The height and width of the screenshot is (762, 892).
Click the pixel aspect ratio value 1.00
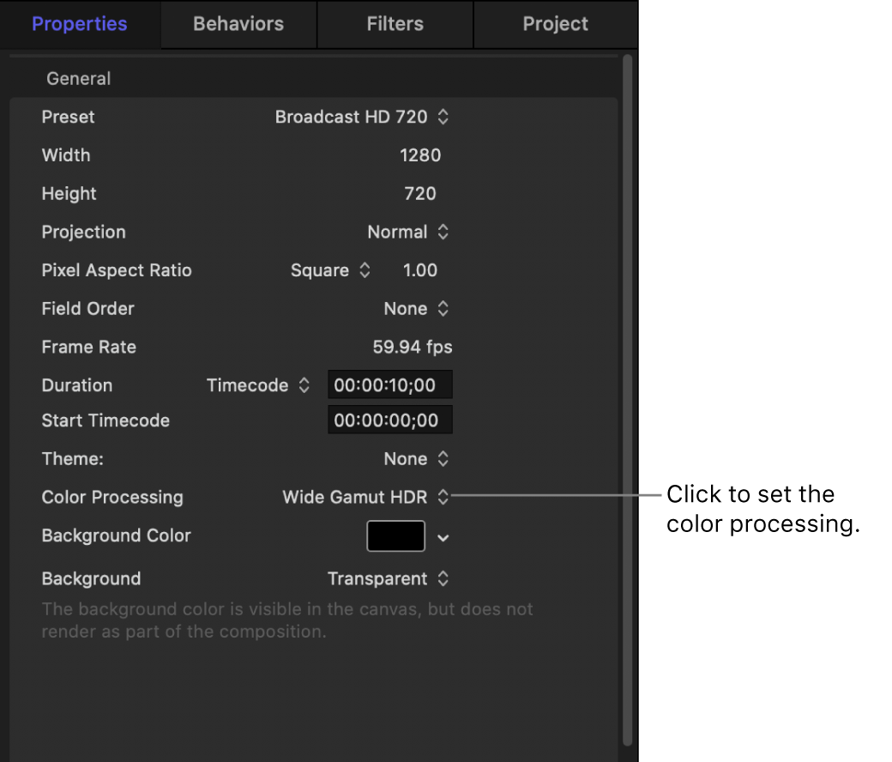(x=420, y=270)
